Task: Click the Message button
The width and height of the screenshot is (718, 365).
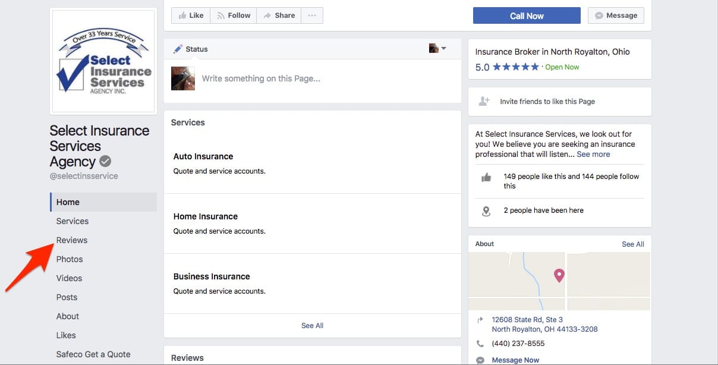Action: 616,15
